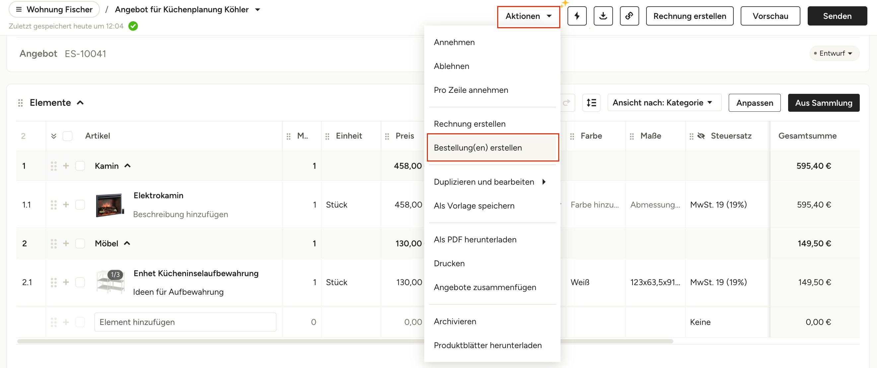Screen dimensions: 877x368
Task: Check the Kamin category checkbox
Action: 80,166
